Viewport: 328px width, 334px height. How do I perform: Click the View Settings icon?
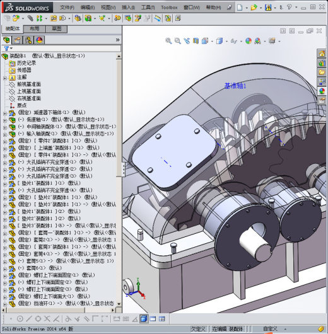click(272, 41)
